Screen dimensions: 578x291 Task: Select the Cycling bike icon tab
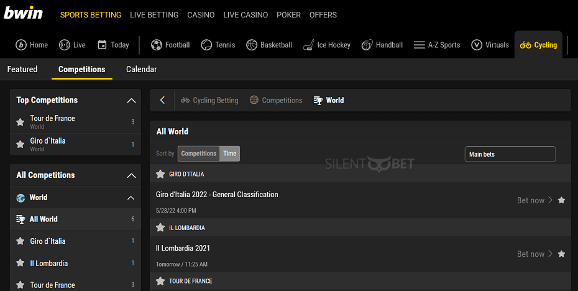(x=526, y=45)
